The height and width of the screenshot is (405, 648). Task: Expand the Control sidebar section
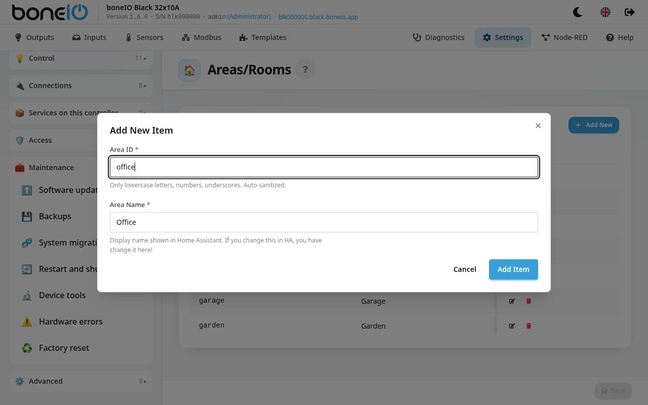[81, 58]
